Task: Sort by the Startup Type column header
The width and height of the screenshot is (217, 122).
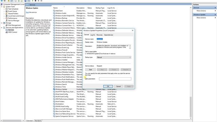Action: 100,8
